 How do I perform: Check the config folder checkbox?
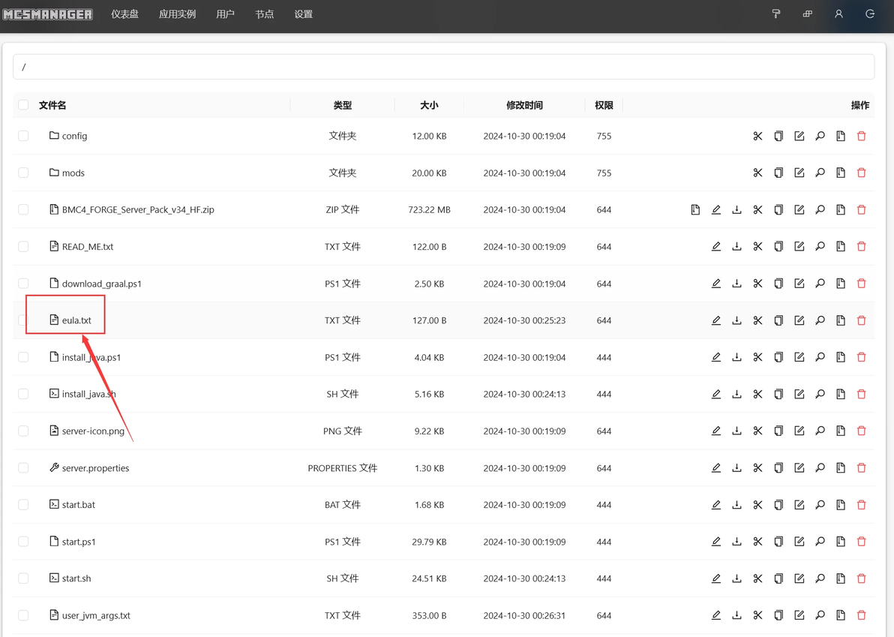click(x=23, y=136)
